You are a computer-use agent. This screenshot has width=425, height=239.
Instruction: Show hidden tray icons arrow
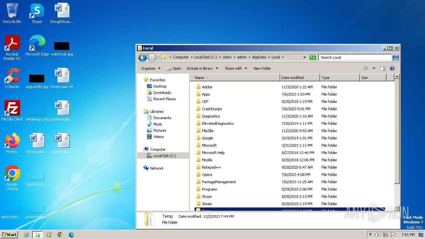[x=370, y=235]
